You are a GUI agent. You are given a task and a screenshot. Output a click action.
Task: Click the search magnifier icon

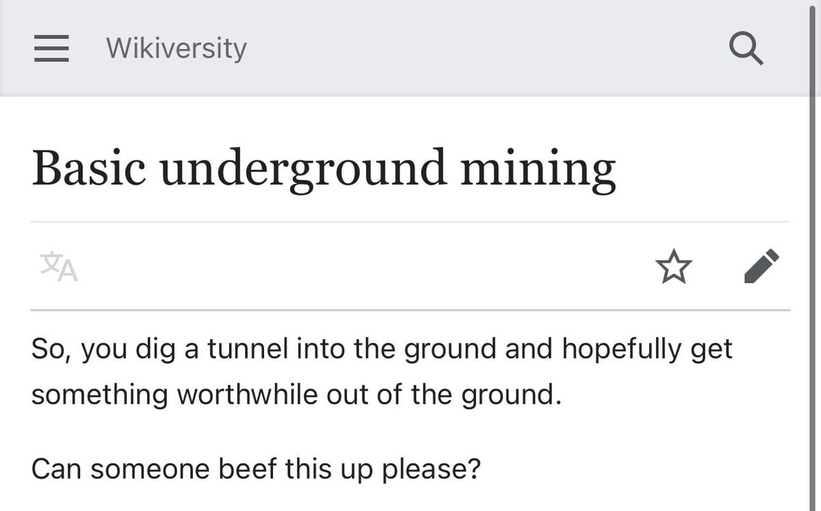tap(745, 49)
